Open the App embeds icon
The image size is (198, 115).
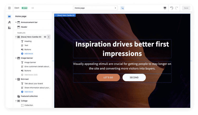[x=10, y=28]
